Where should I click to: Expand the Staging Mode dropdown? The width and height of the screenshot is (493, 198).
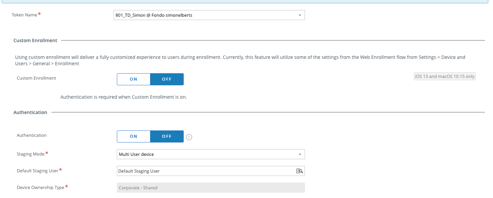(211, 154)
